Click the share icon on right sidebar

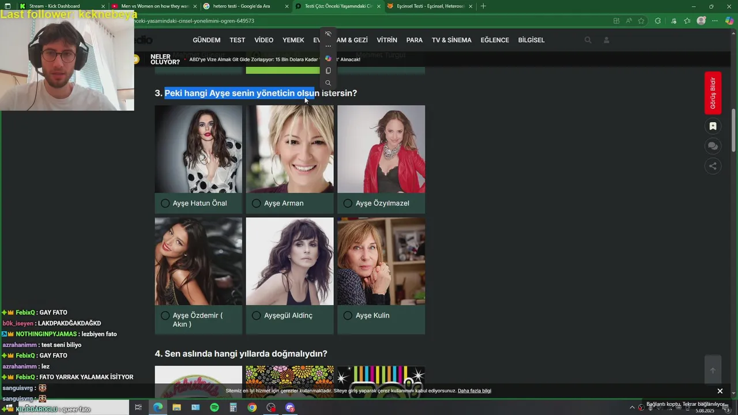[713, 166]
